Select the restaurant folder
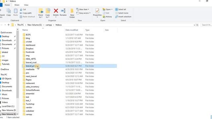This screenshot has width=212, height=119. tap(30, 83)
